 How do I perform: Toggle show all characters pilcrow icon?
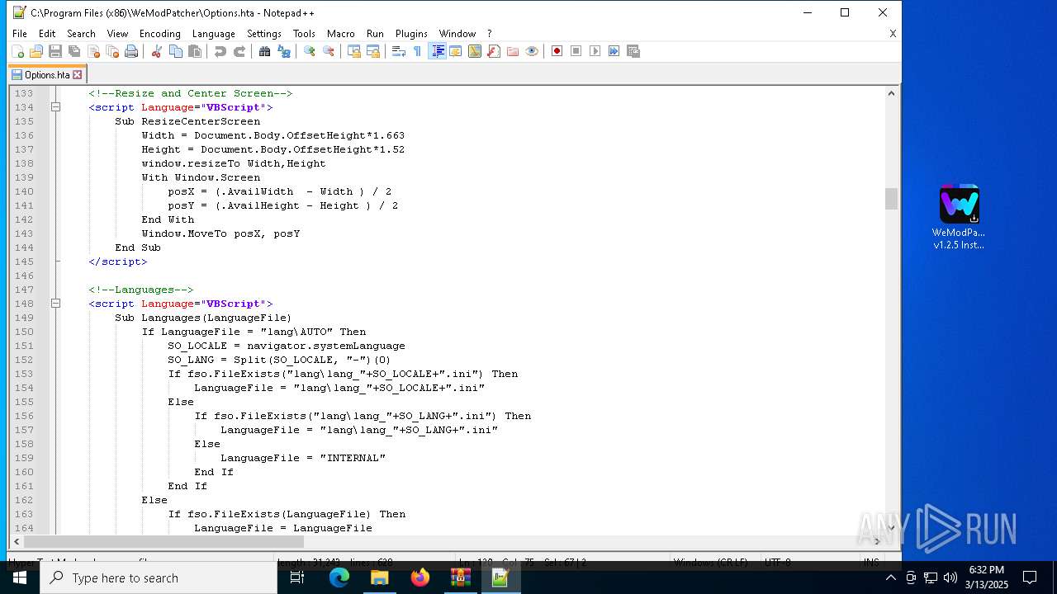pyautogui.click(x=417, y=51)
